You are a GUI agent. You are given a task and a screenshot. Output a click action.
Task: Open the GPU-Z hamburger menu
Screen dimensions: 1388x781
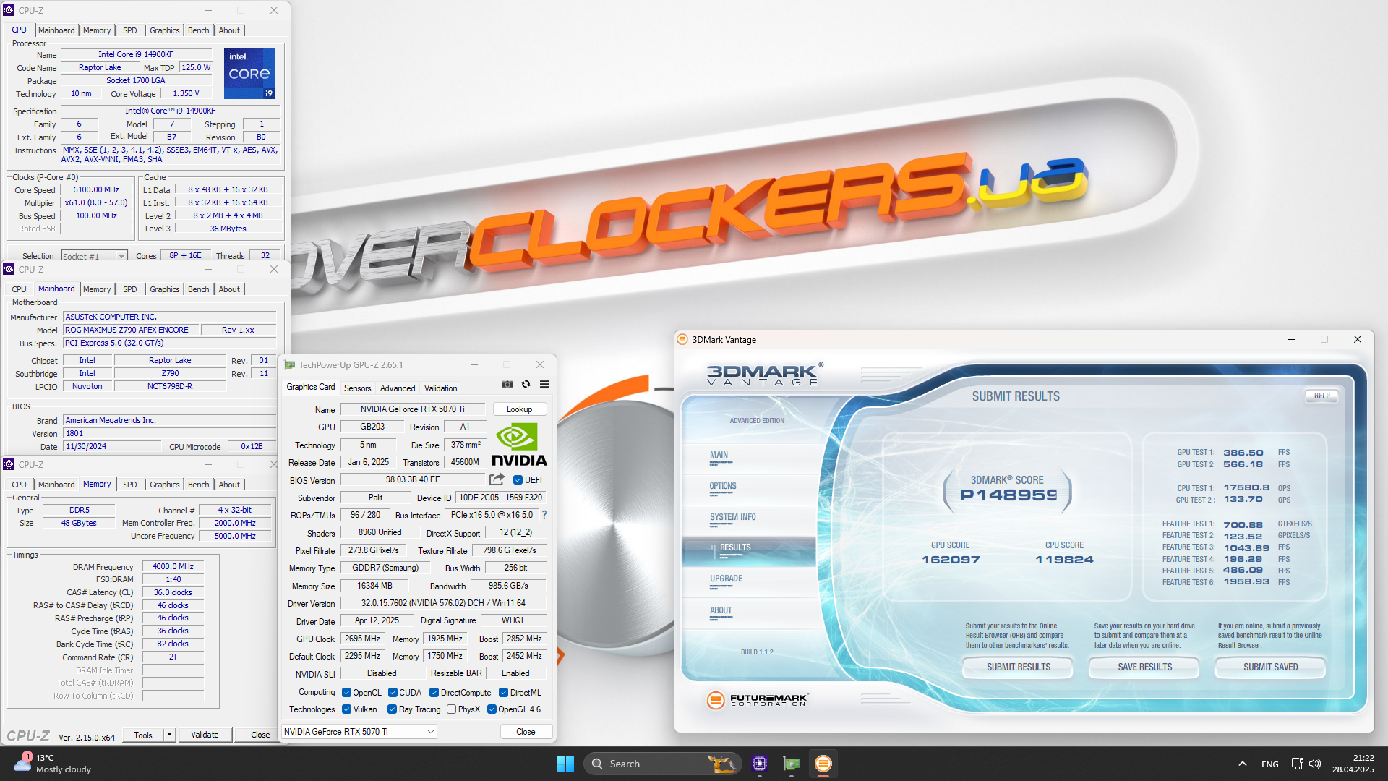point(545,384)
